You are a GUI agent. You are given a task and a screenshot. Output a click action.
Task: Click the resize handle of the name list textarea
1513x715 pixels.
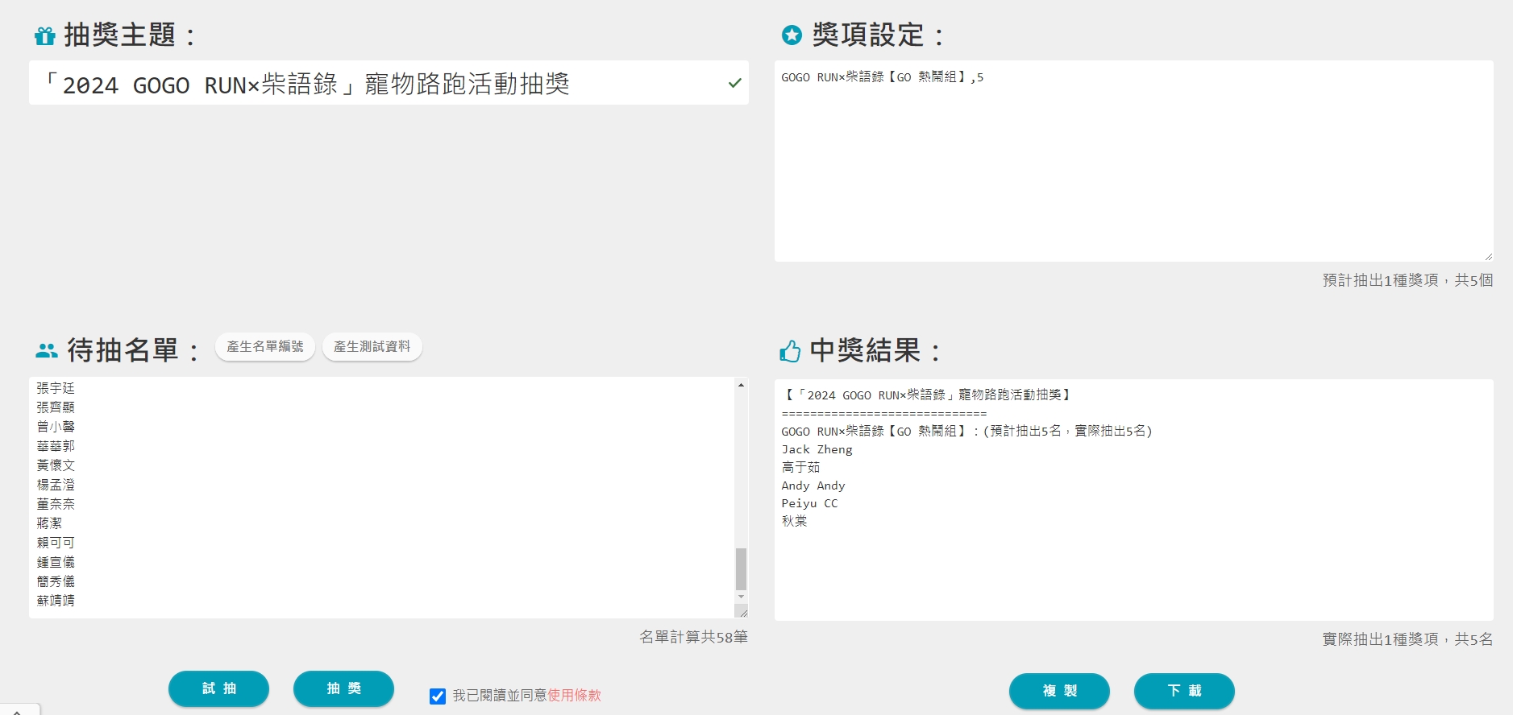[x=742, y=612]
